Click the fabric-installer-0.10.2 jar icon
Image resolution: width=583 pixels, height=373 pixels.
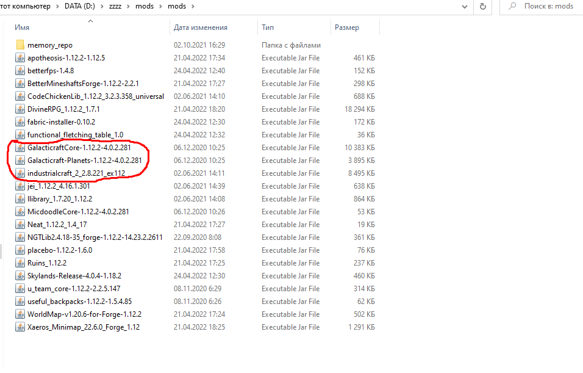pos(20,122)
